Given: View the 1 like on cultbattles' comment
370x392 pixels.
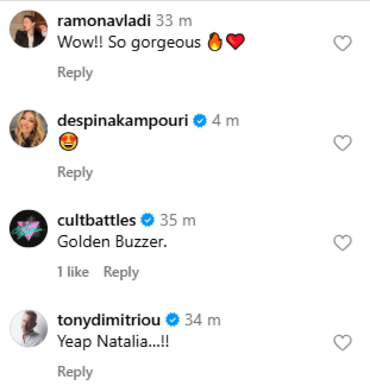Looking at the screenshot, I should pyautogui.click(x=73, y=272).
